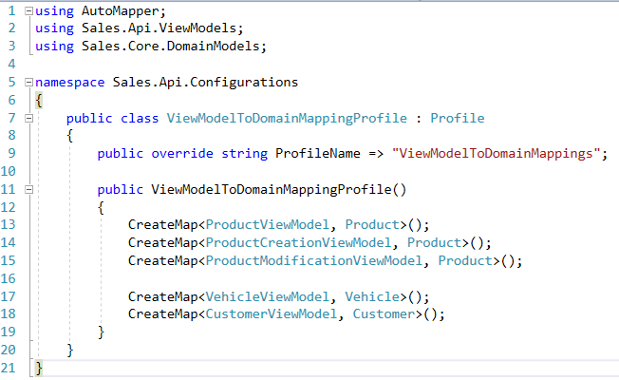Collapse the using directives block

tap(28, 11)
